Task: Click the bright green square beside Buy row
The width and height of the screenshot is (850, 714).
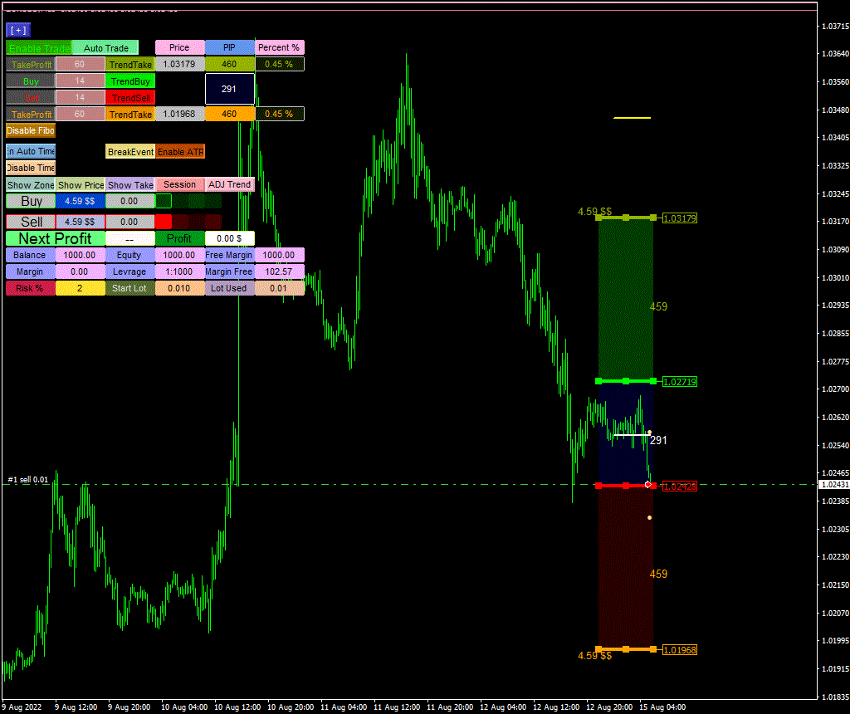Action: pyautogui.click(x=164, y=201)
